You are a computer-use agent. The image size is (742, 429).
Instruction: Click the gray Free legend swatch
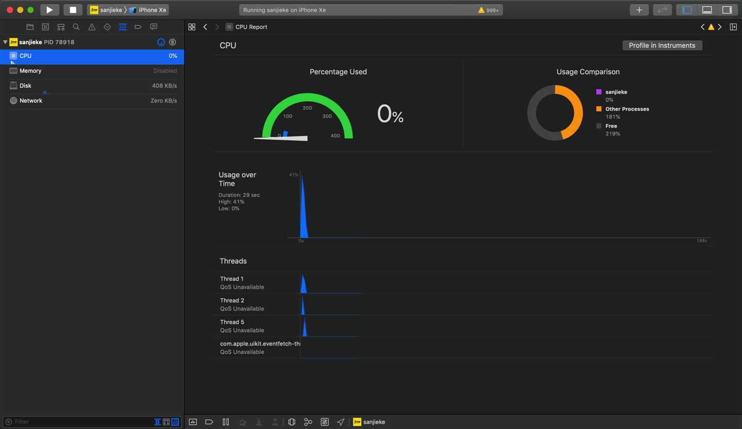(599, 126)
